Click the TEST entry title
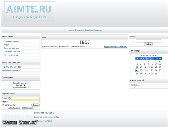The width and height of the screenshot is (169, 127). 84,42
